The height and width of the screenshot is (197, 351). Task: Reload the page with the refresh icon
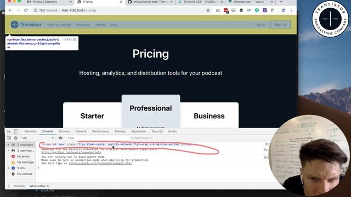click(26, 10)
